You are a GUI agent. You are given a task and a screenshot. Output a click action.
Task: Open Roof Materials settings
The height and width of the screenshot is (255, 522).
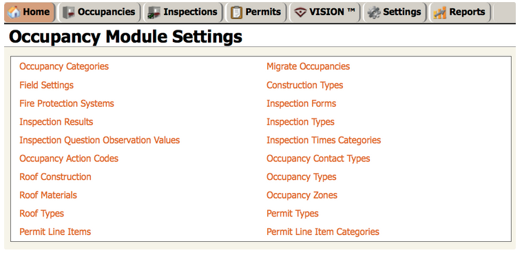coord(48,195)
